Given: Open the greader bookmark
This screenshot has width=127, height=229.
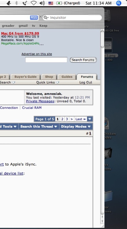Looking at the screenshot, I should click(8, 26).
